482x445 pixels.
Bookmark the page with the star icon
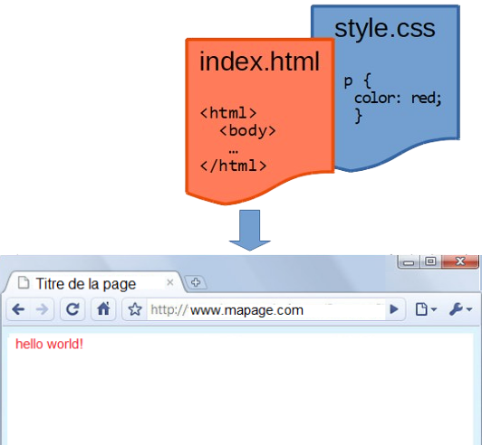[135, 309]
